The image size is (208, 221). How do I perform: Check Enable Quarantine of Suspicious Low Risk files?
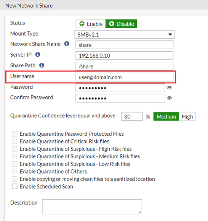(14, 164)
